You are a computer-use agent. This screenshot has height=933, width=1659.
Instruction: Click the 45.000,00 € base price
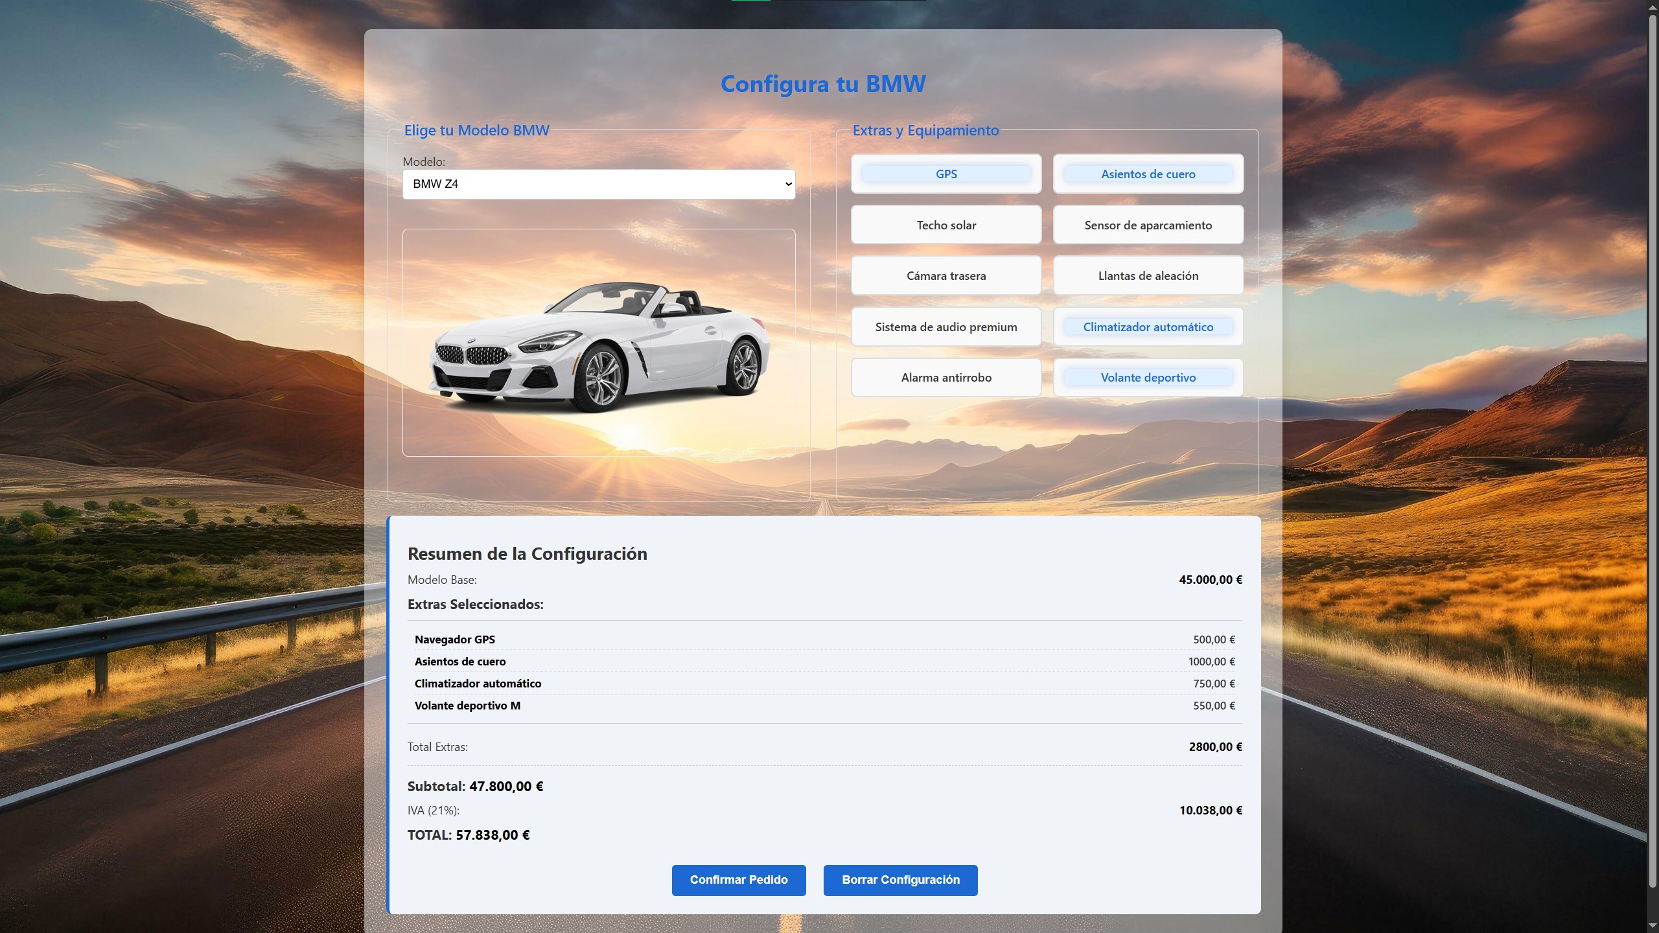click(1211, 580)
